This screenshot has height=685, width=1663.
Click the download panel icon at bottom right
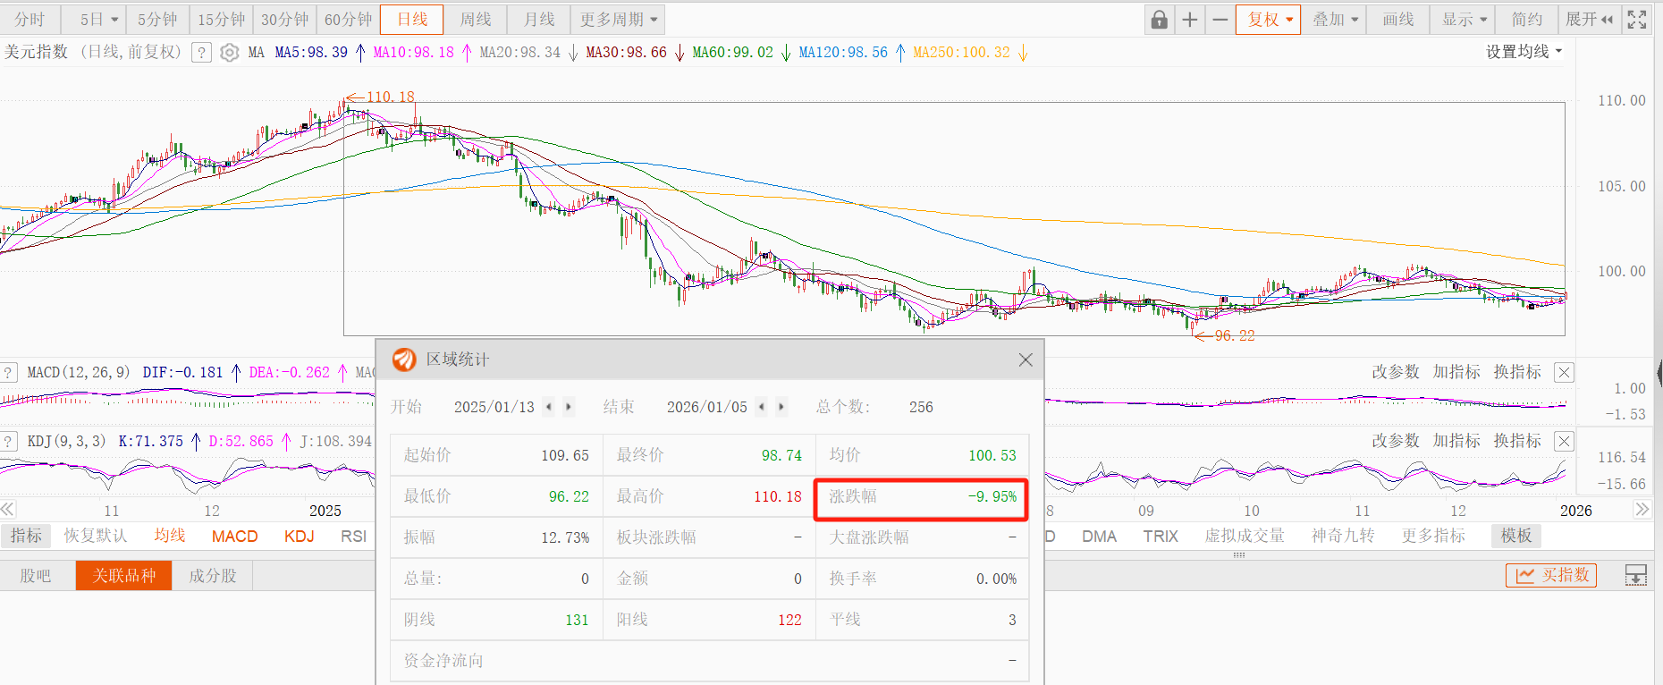(1635, 576)
